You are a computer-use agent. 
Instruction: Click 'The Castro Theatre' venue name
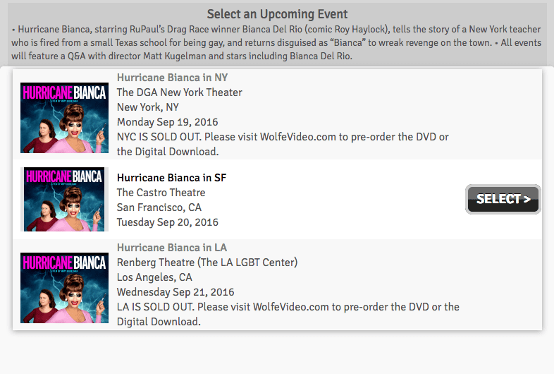tap(161, 193)
